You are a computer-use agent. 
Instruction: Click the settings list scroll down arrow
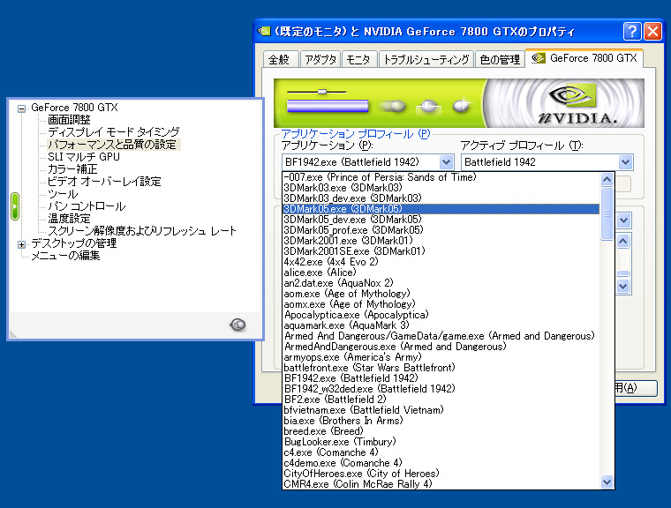click(623, 286)
